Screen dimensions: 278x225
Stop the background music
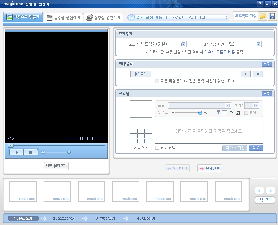pos(258,74)
